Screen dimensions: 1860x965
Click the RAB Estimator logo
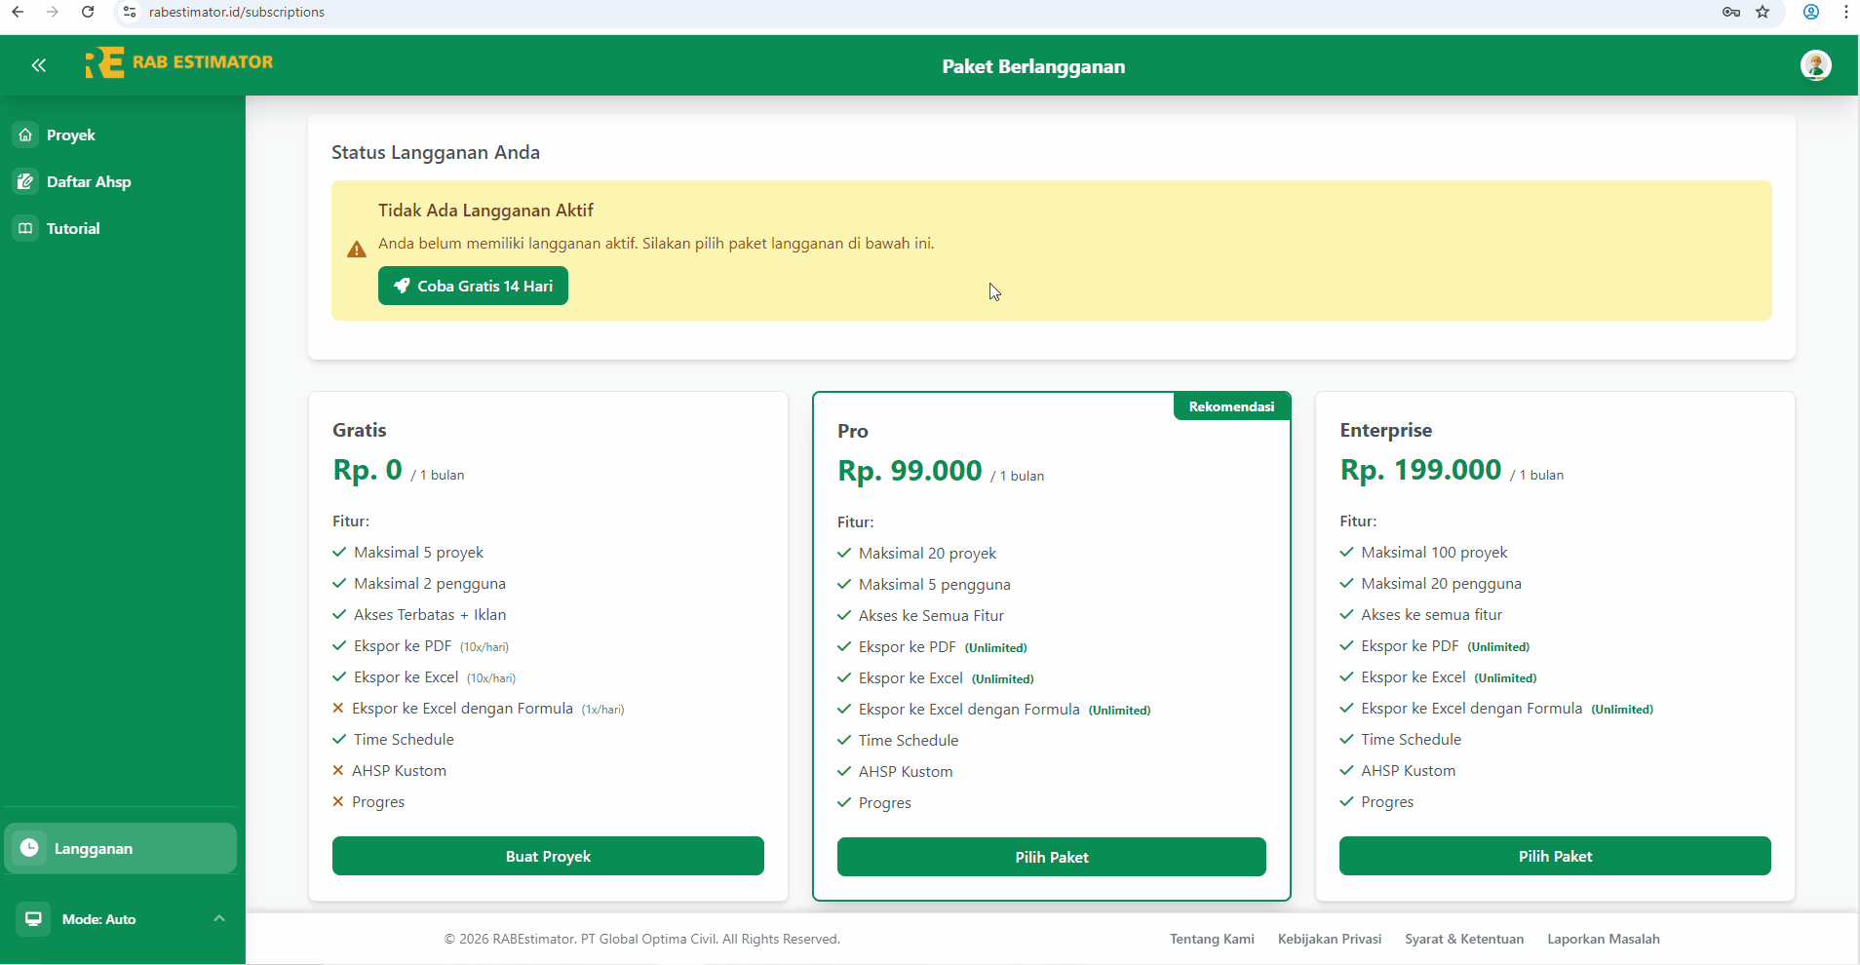[179, 61]
